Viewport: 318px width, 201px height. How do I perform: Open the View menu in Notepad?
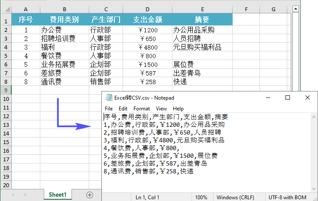161,109
